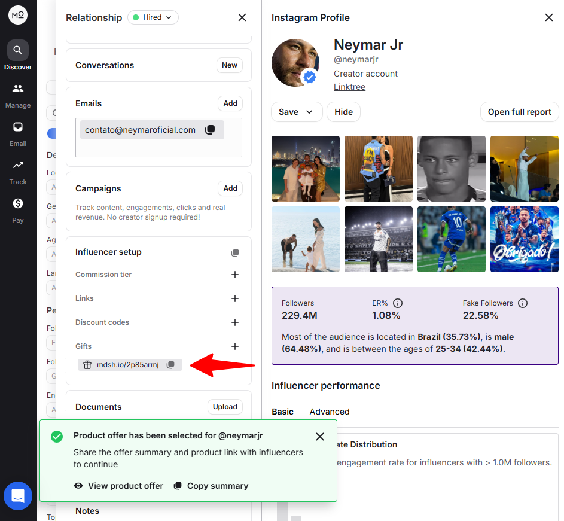Select the 229.4M followers value
This screenshot has width=564, height=521.
click(x=299, y=316)
